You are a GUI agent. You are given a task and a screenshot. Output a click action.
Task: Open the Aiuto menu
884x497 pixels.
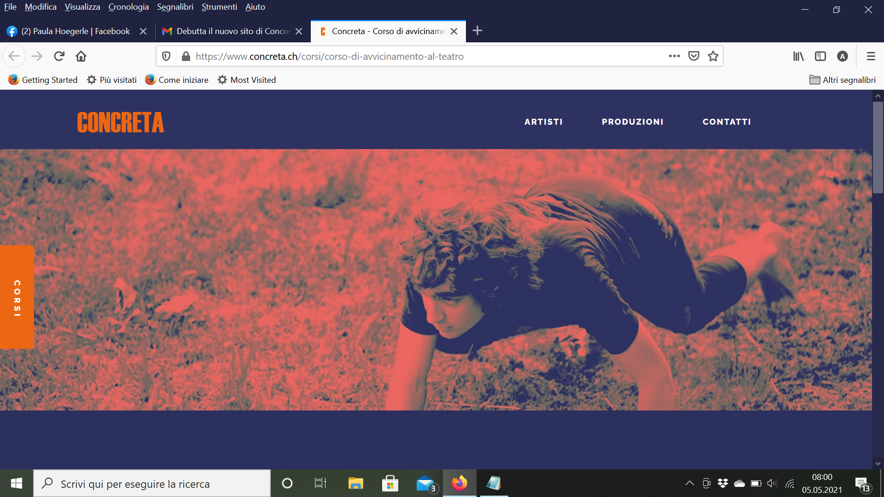pos(255,7)
